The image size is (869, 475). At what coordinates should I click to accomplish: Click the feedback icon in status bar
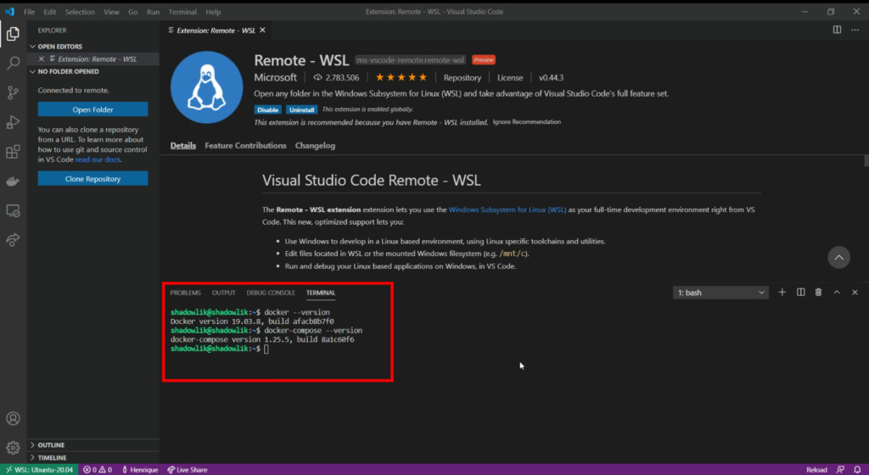[x=840, y=469]
